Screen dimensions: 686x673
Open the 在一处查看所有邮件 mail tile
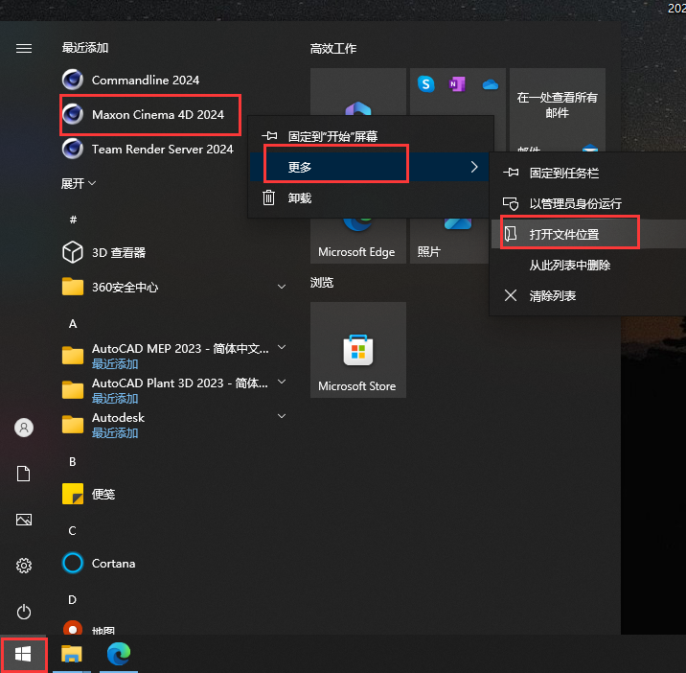pos(558,110)
